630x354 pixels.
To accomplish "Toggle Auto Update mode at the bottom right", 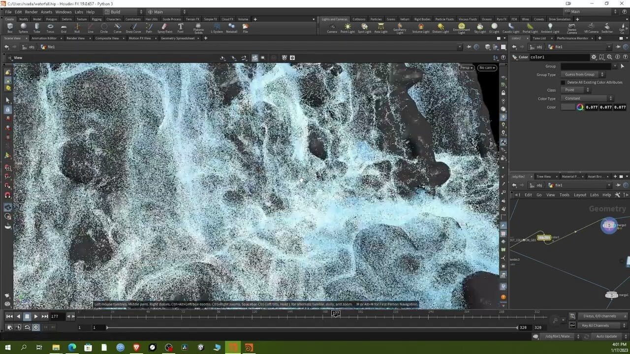I will coord(607,336).
